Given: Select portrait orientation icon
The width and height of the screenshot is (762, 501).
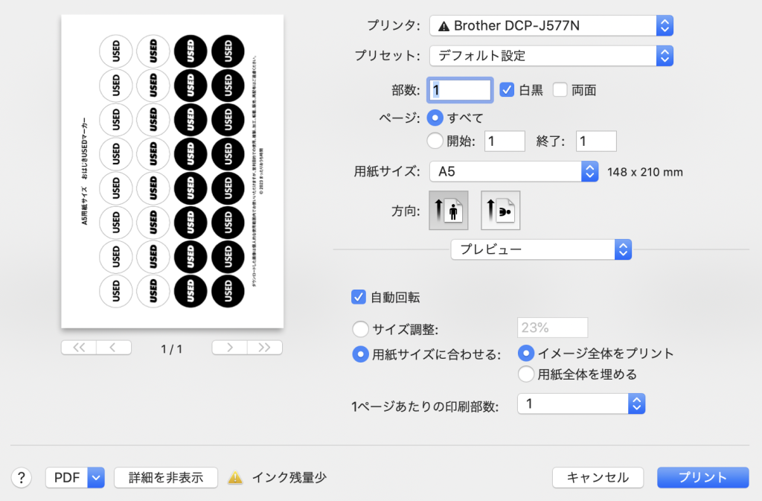Looking at the screenshot, I should click(449, 211).
